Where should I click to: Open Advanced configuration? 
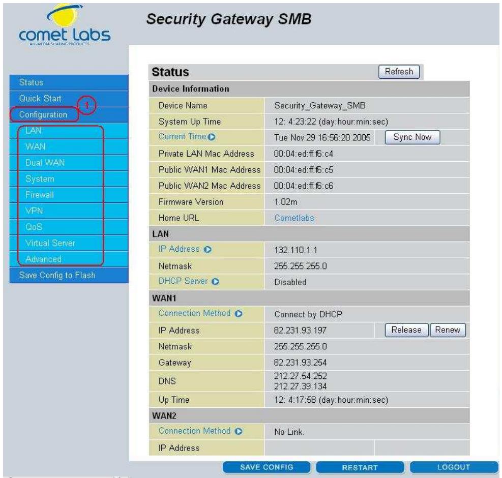tap(69, 259)
